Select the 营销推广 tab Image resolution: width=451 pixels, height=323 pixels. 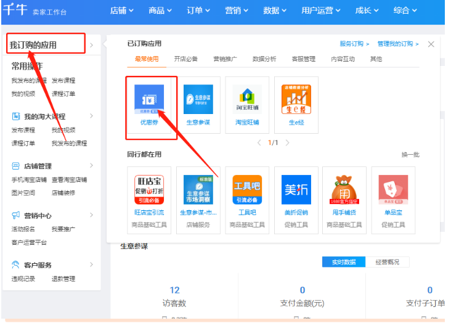(x=225, y=59)
